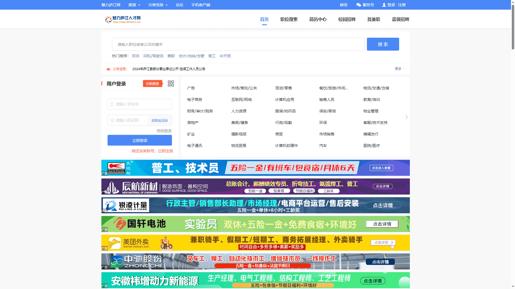Focus the job keyword search field
Screen dimensions: 515x289
click(238, 44)
